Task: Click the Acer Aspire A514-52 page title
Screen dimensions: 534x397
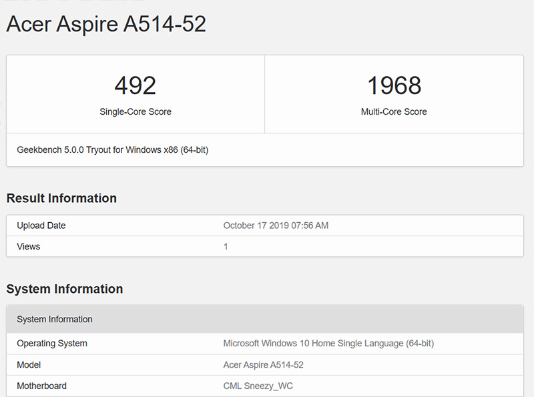Action: [106, 24]
